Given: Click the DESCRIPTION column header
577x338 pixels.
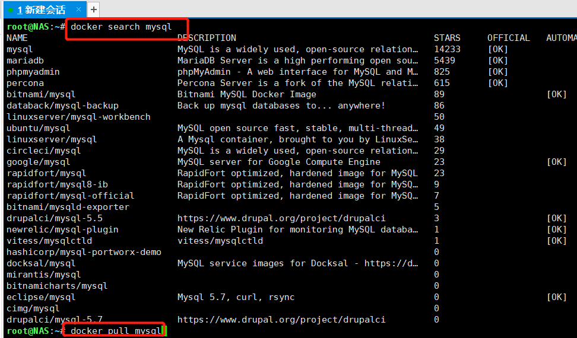Looking at the screenshot, I should point(207,38).
